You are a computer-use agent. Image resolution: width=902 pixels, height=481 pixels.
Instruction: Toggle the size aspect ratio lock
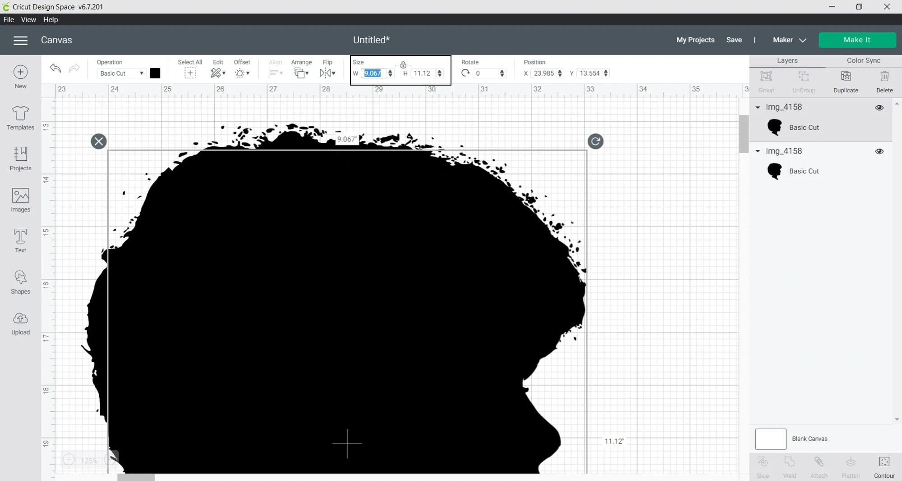[403, 65]
